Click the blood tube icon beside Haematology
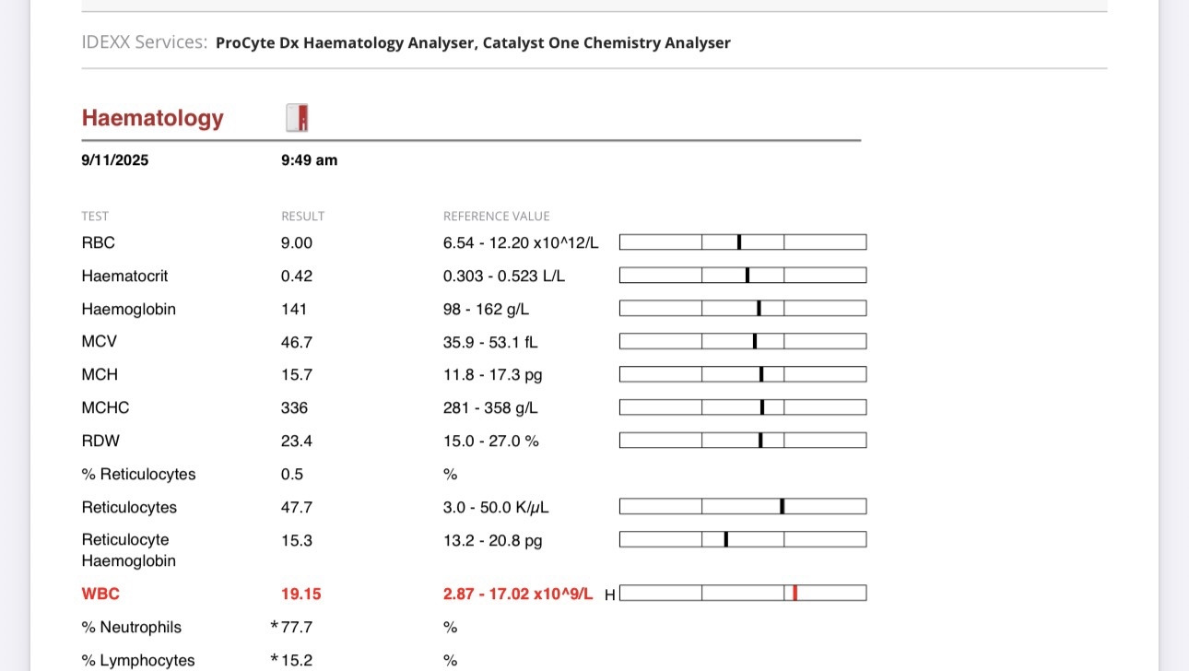This screenshot has width=1189, height=671. point(297,118)
